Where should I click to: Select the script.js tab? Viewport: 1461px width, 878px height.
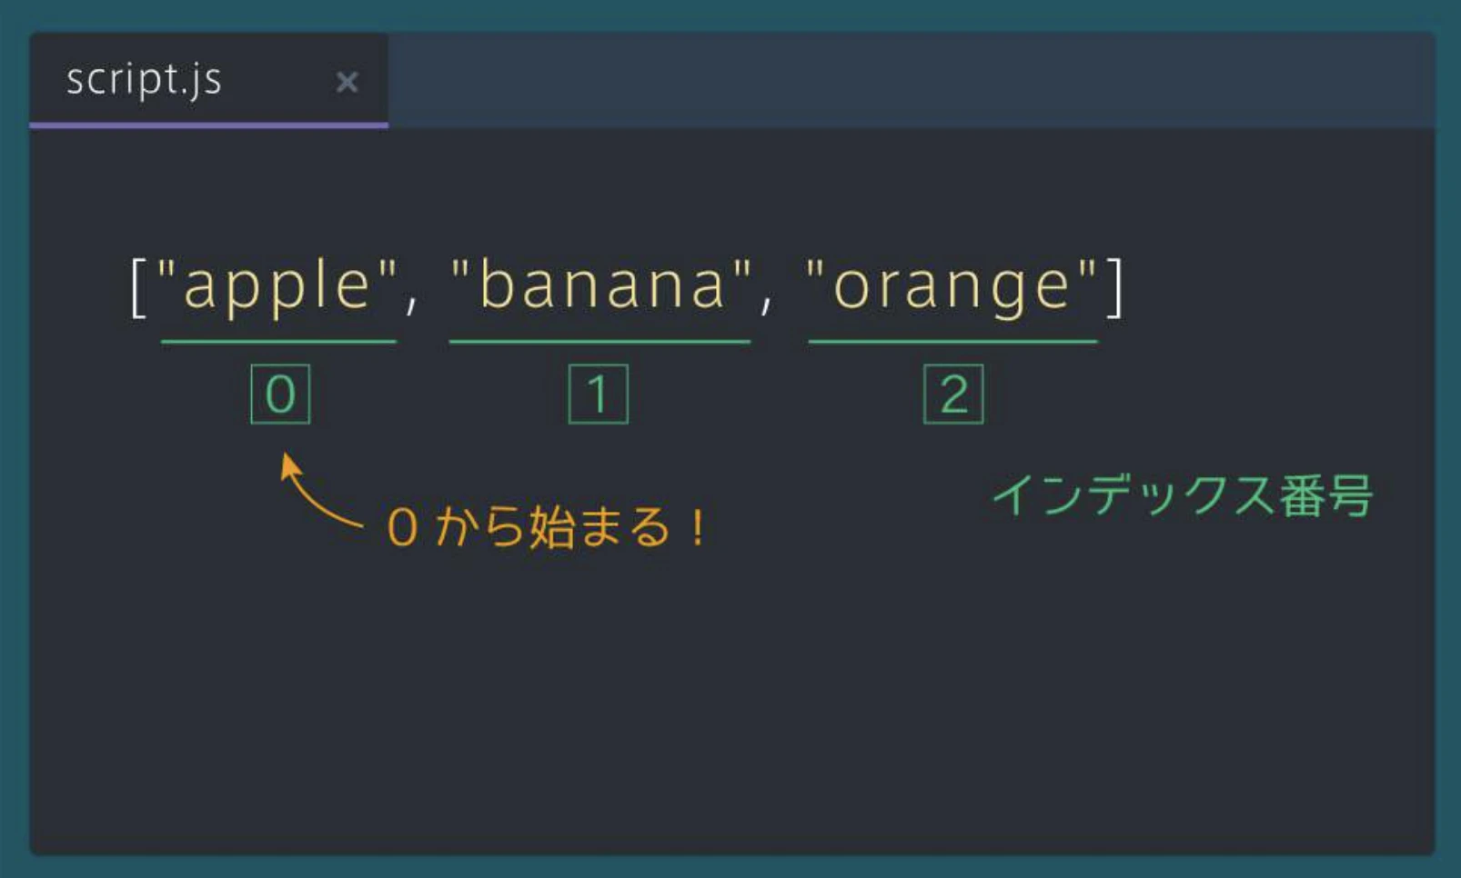tap(145, 80)
